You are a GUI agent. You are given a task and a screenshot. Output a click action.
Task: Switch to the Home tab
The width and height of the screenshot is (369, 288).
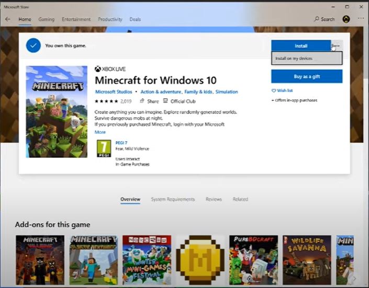(x=25, y=19)
